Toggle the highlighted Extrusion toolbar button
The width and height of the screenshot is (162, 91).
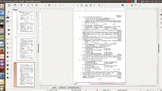point(136,5)
